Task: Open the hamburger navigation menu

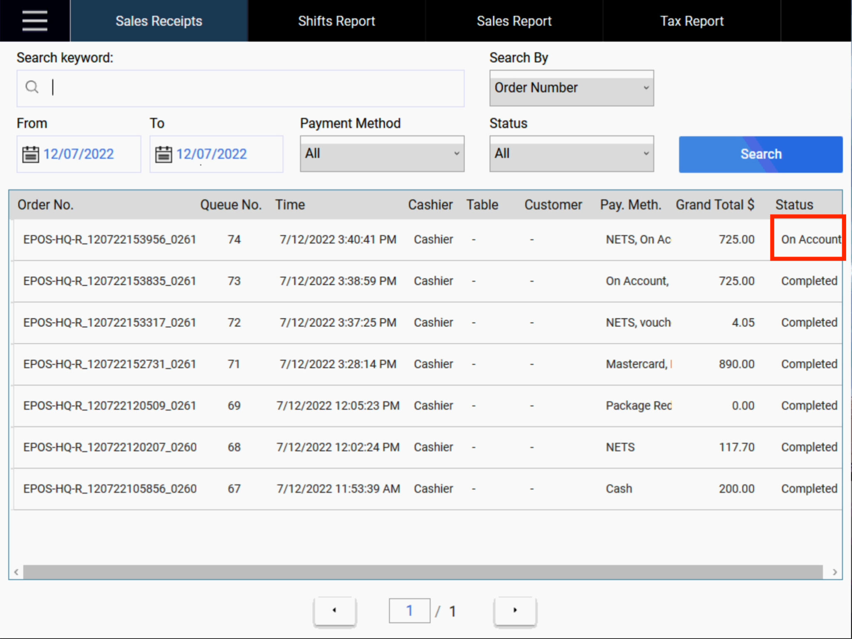Action: tap(35, 20)
